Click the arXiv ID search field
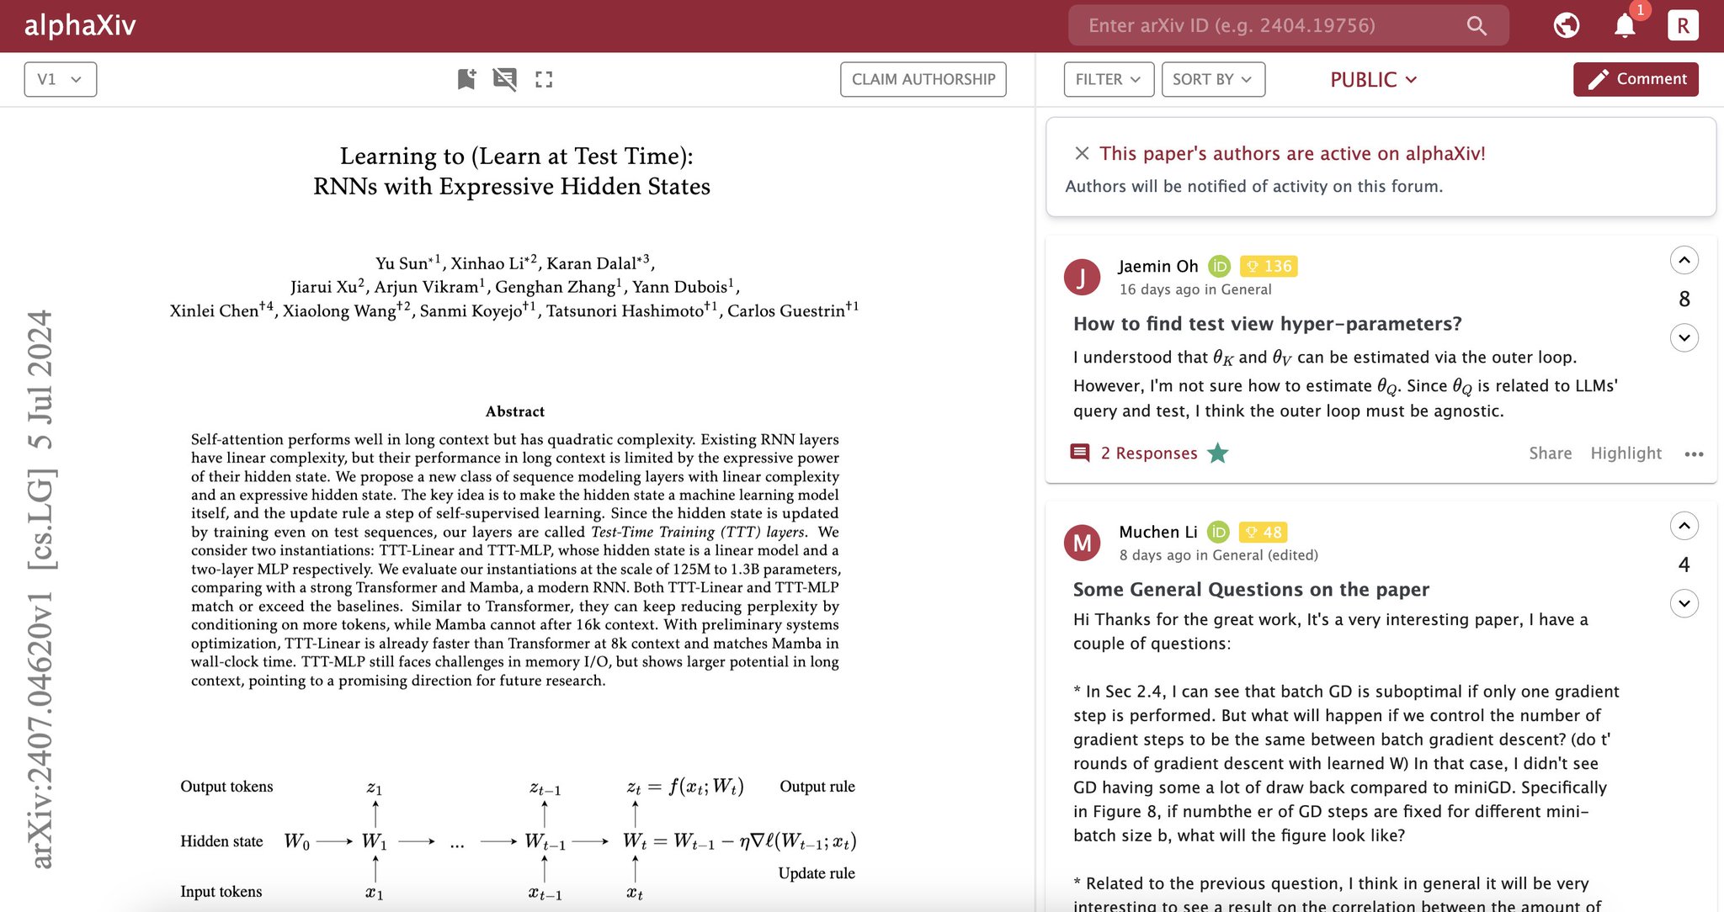The height and width of the screenshot is (912, 1724). tap(1288, 25)
